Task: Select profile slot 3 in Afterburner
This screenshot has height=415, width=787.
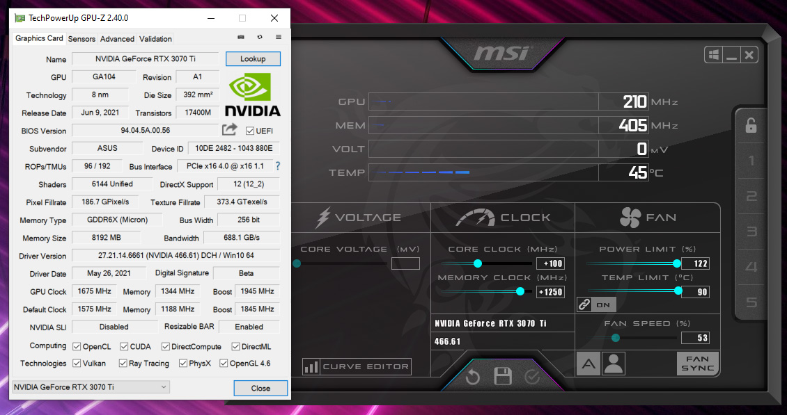Action: tap(751, 231)
